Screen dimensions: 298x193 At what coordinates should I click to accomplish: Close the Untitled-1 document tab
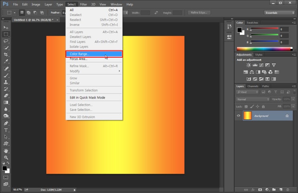click(57, 20)
